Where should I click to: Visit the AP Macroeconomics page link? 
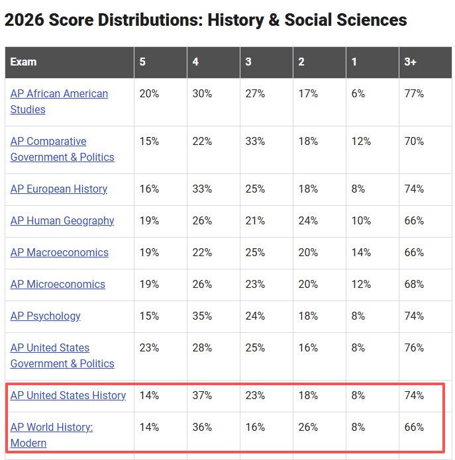60,252
